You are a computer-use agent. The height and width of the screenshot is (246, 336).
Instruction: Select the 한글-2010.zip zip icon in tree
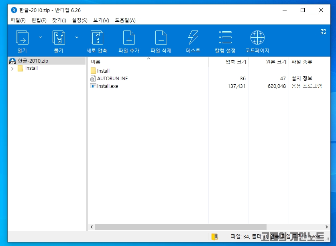point(12,61)
